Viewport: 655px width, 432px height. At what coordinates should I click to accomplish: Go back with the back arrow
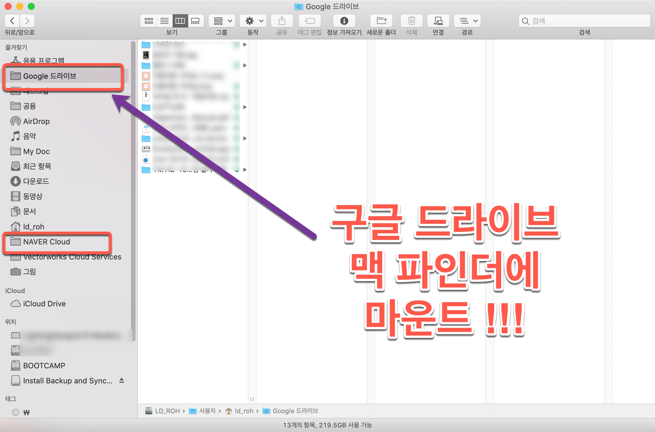pos(12,21)
